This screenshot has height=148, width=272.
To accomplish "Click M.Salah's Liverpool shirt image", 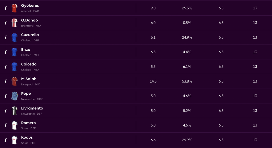I will (14, 81).
